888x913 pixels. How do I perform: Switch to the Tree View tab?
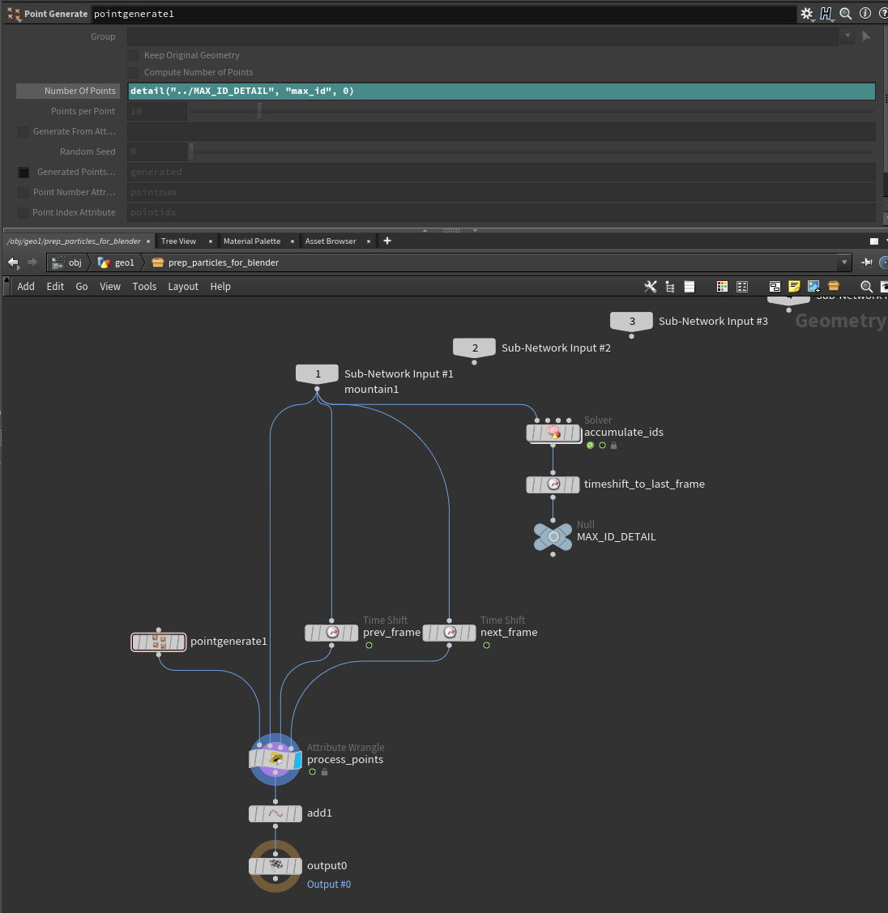178,241
